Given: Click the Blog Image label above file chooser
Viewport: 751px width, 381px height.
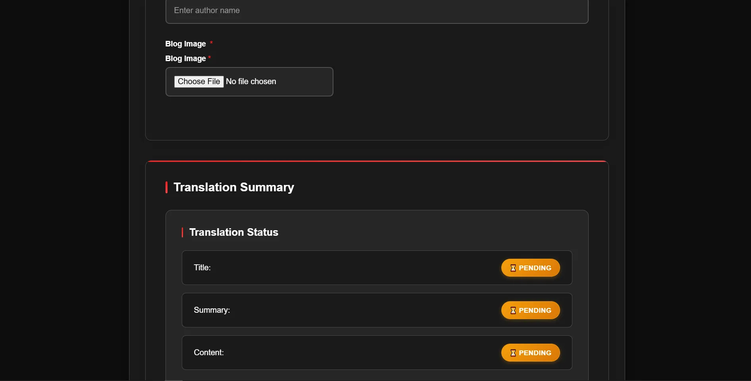Looking at the screenshot, I should pos(185,58).
